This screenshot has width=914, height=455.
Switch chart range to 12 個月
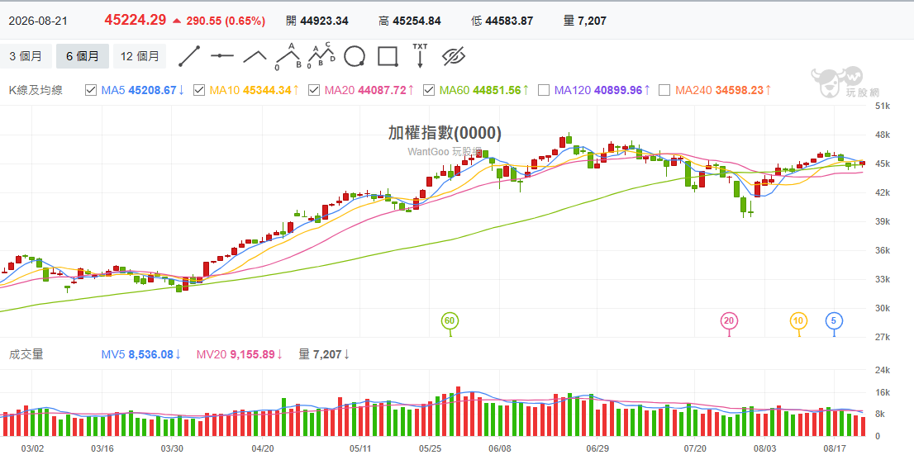click(140, 56)
